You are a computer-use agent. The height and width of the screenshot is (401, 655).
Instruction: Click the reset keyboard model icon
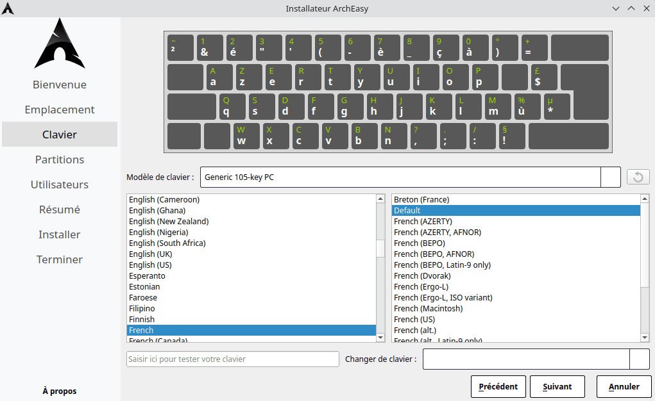pos(638,177)
